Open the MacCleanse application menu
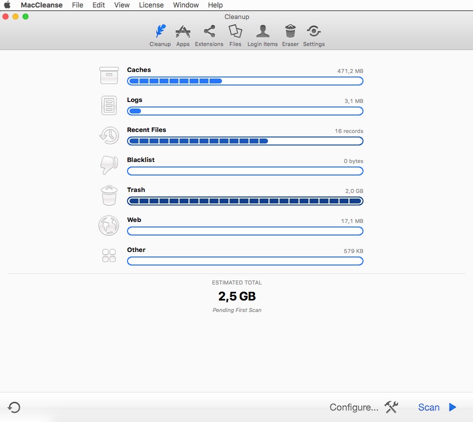The width and height of the screenshot is (473, 422). point(41,5)
